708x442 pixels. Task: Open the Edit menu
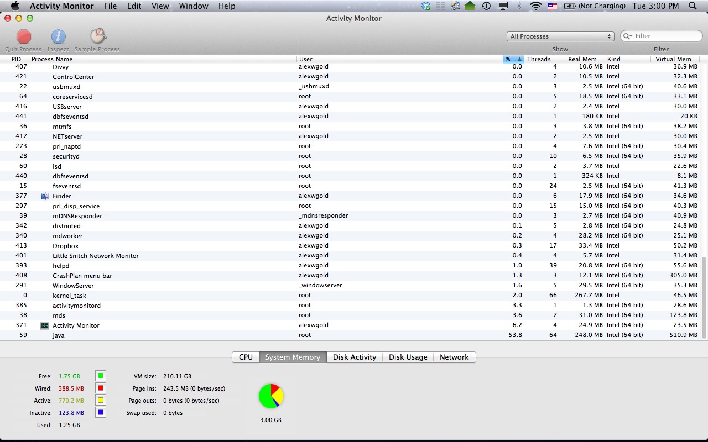click(134, 6)
